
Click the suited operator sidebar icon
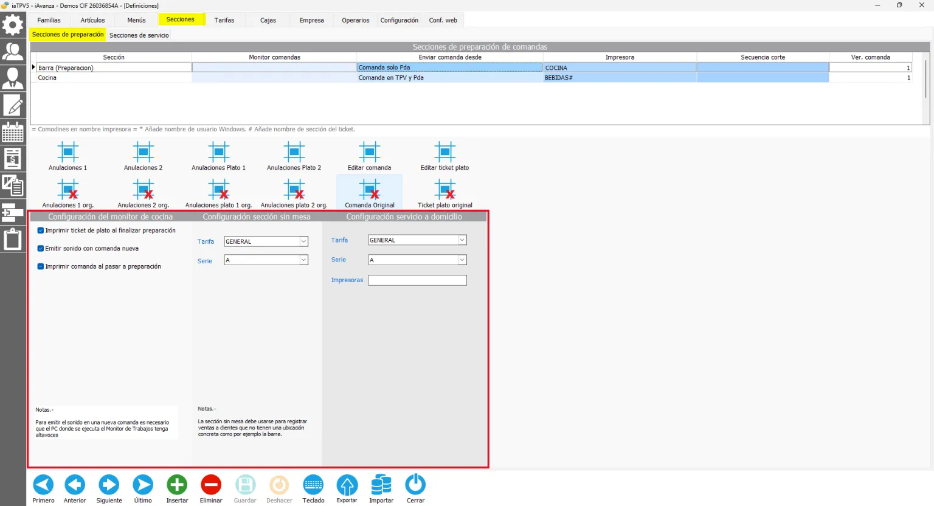(13, 78)
